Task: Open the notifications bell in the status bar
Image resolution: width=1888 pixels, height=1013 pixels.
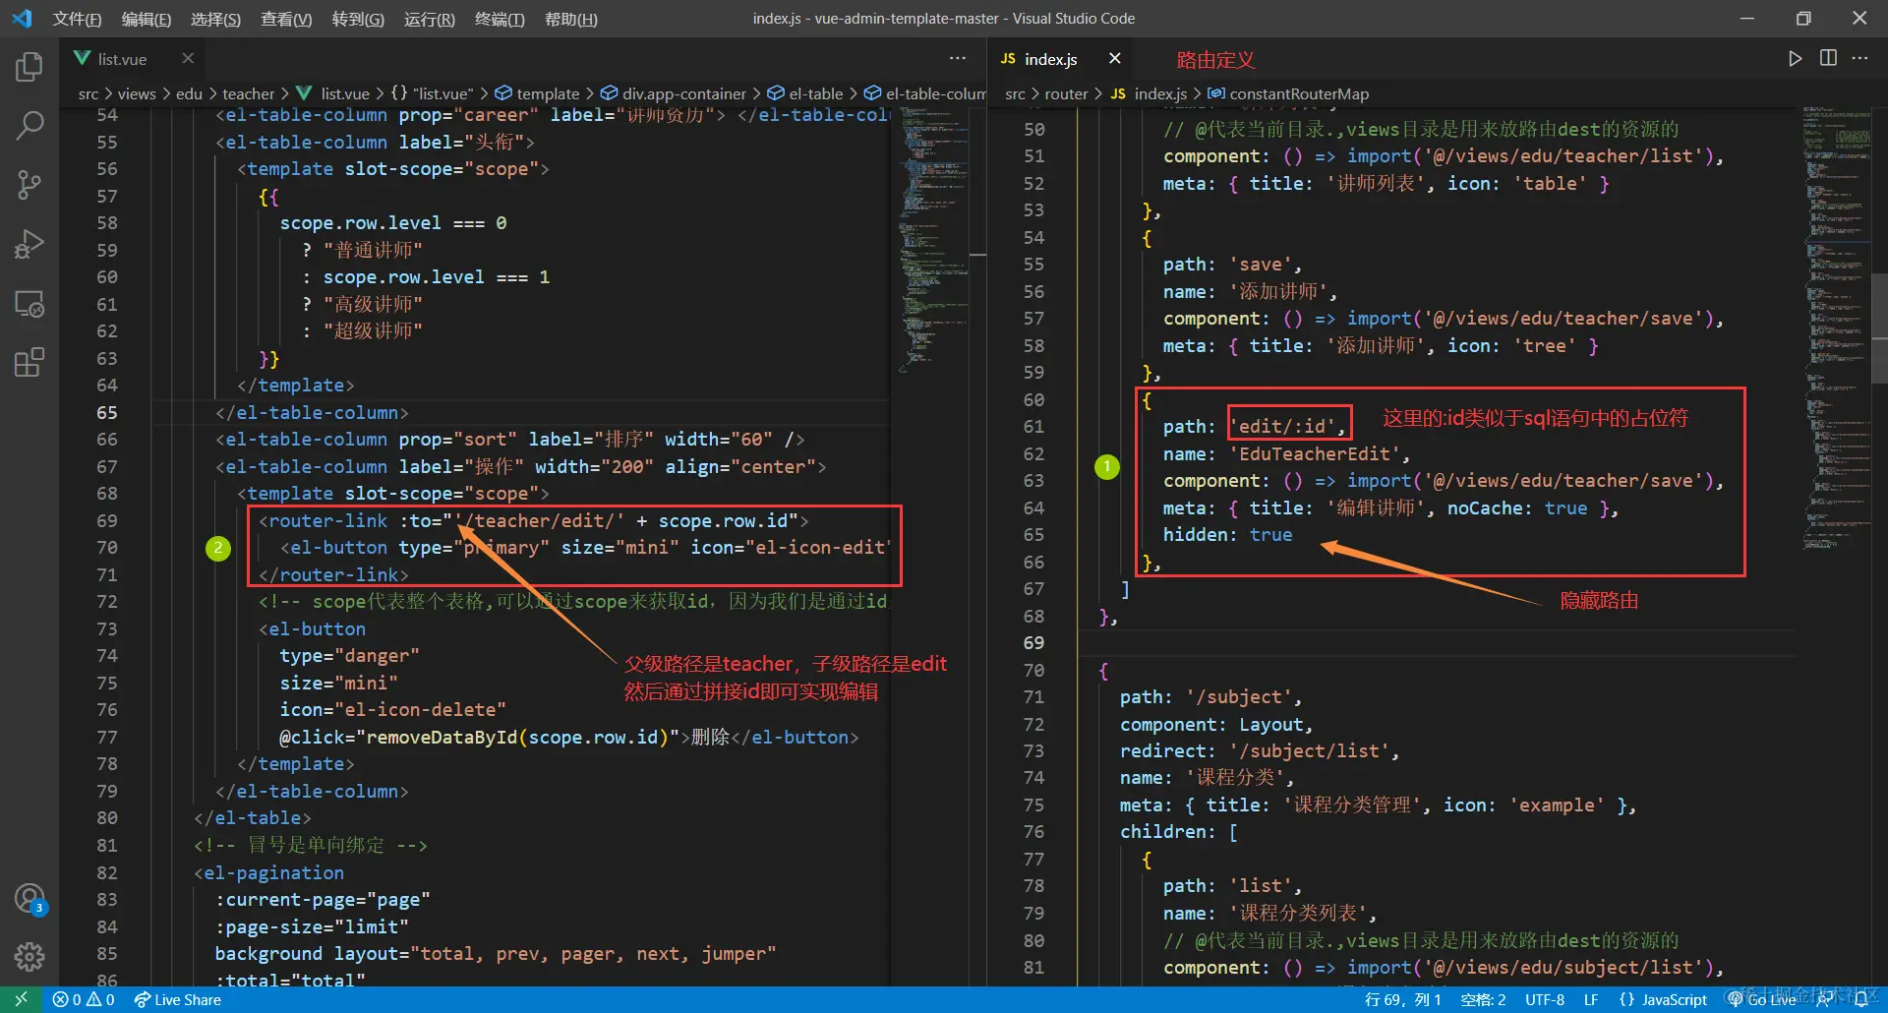Action: (x=1860, y=1000)
